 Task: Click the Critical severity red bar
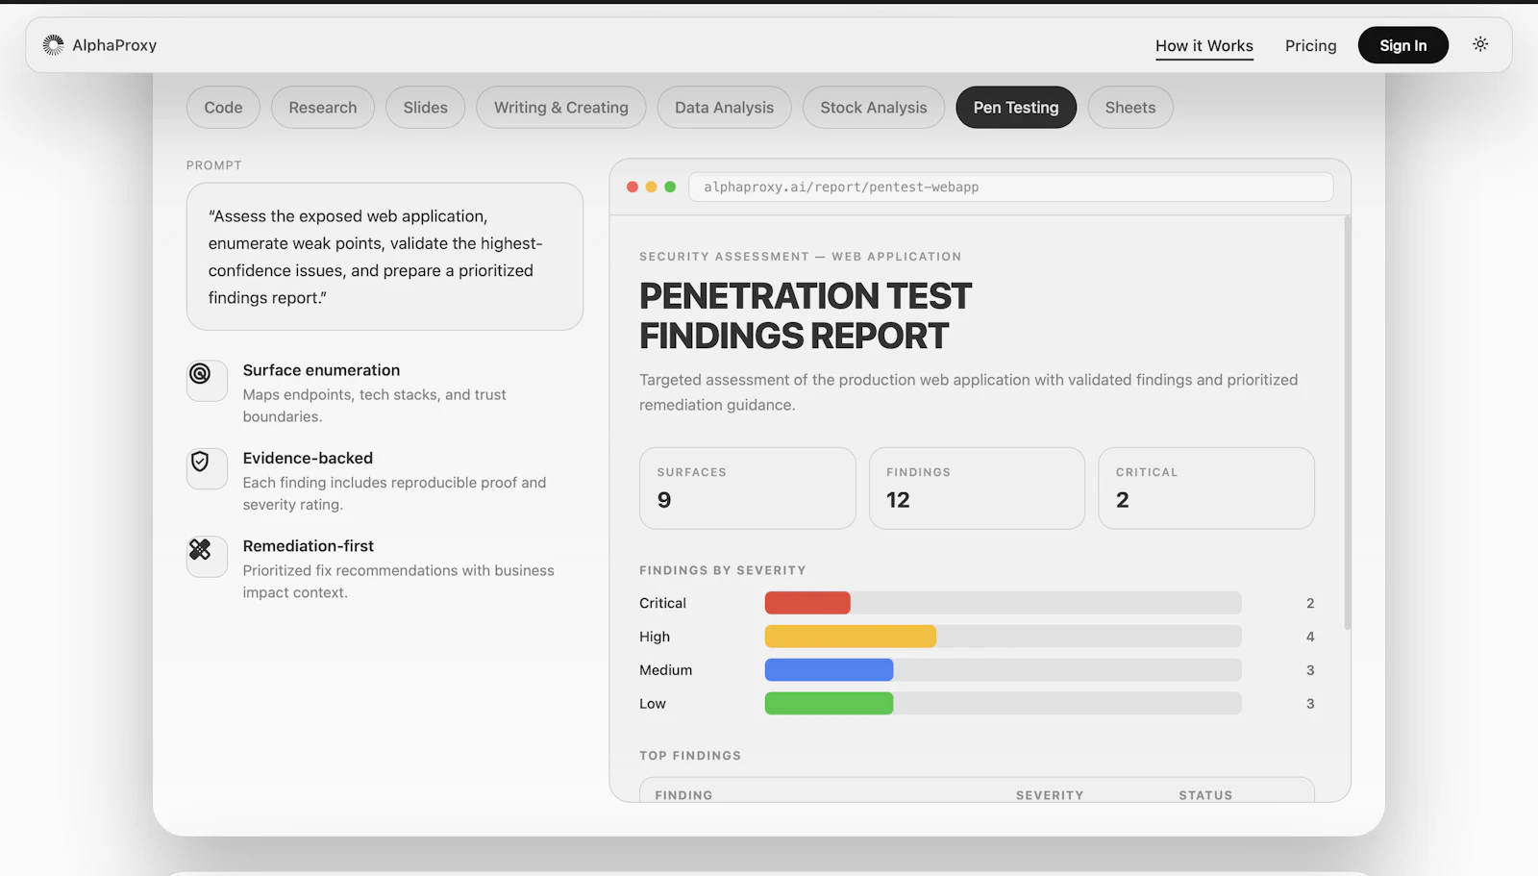807,603
